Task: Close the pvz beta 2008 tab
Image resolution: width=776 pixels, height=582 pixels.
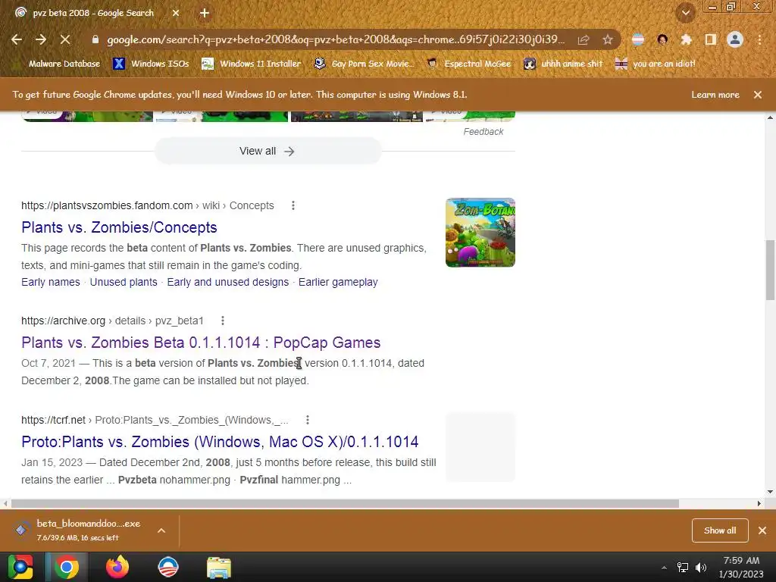Action: pos(176,13)
